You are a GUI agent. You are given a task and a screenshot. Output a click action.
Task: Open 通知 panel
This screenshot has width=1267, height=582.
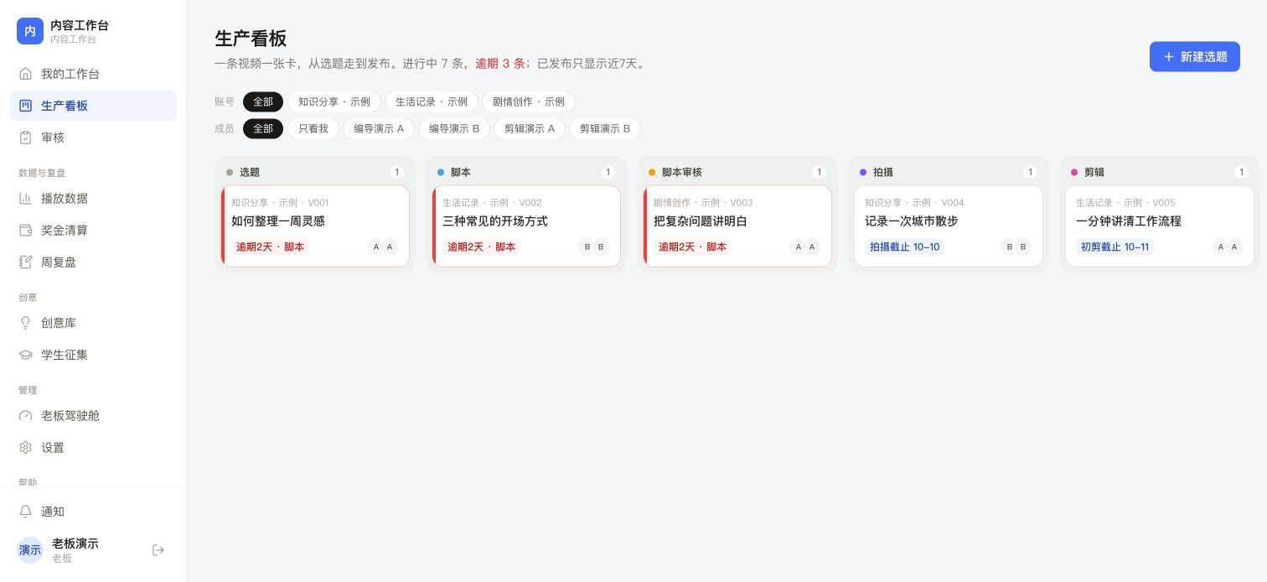pos(93,512)
